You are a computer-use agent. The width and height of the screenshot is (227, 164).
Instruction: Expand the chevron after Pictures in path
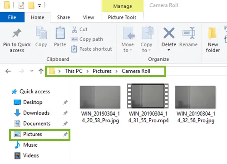point(117,71)
